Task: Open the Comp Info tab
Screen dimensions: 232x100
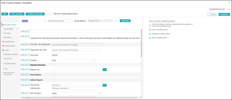Action: (x=7, y=59)
